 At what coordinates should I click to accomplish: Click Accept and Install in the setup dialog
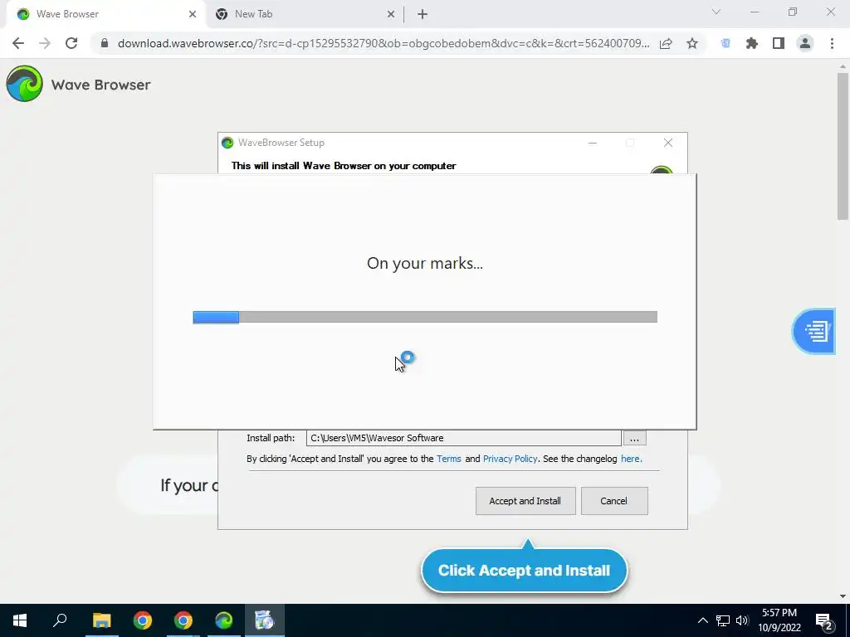tap(525, 501)
